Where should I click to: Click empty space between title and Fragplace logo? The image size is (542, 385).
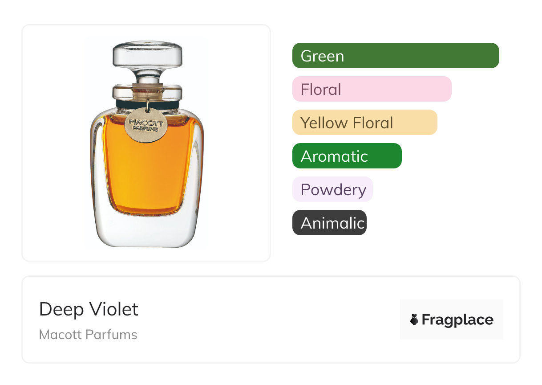[267, 319]
